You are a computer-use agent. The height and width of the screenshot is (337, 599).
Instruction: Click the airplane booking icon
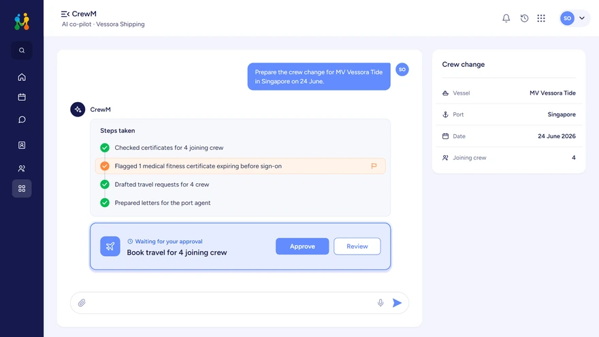(110, 246)
